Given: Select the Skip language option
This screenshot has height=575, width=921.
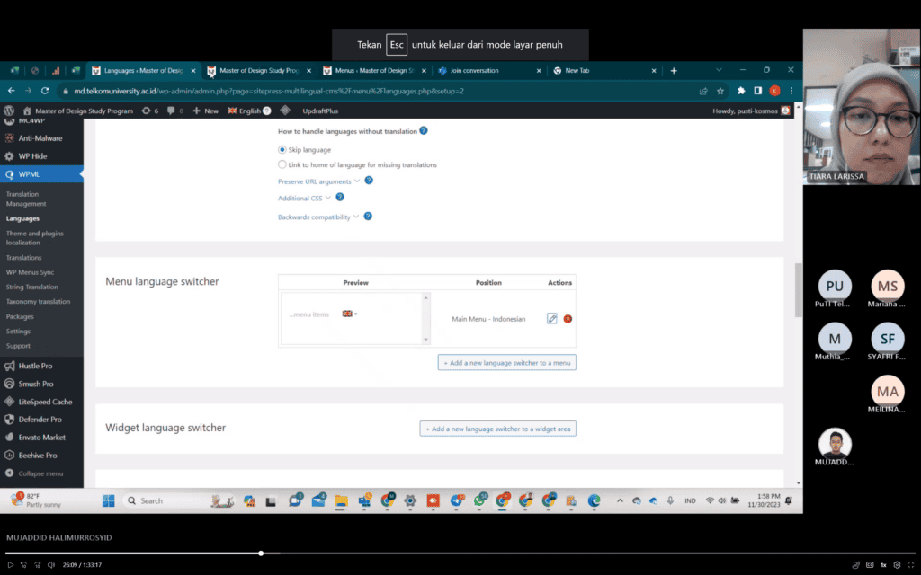Looking at the screenshot, I should point(282,150).
